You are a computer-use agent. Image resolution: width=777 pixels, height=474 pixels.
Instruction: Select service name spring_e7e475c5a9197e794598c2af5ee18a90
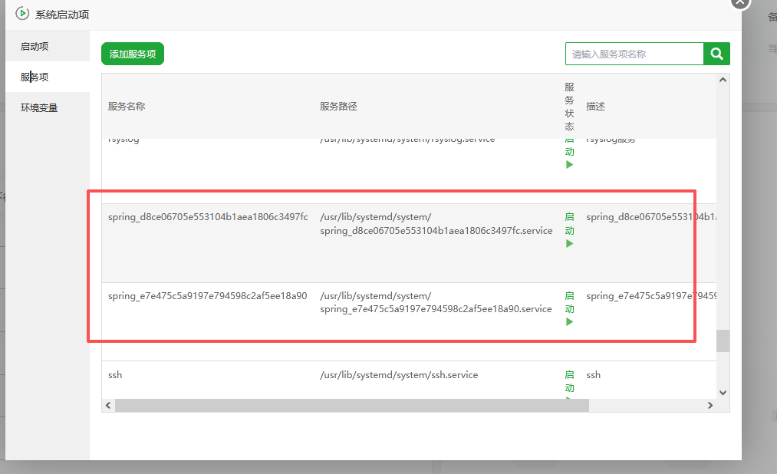pyautogui.click(x=208, y=296)
